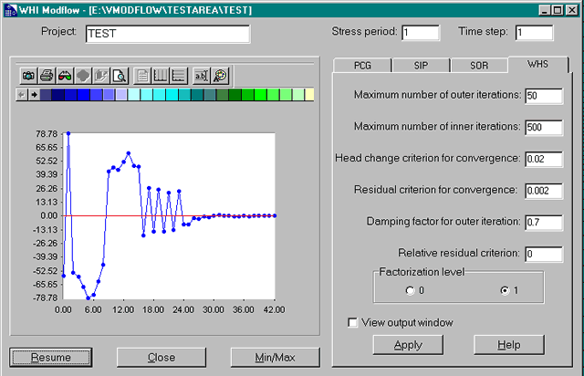Screen dimensions: 584x376
Task: Click the Apply button
Action: click(x=408, y=345)
